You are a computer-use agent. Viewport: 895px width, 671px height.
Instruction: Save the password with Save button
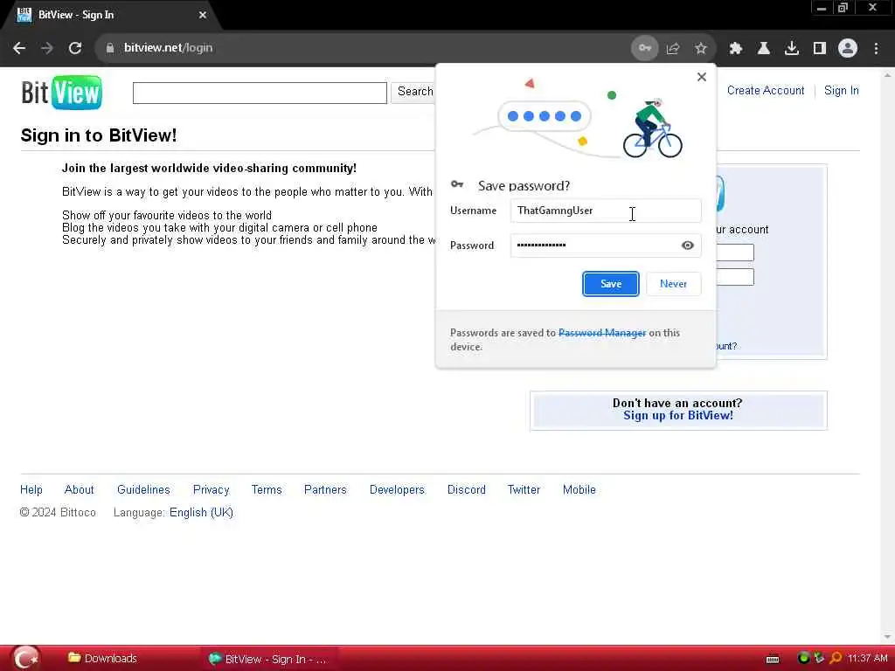pyautogui.click(x=611, y=284)
